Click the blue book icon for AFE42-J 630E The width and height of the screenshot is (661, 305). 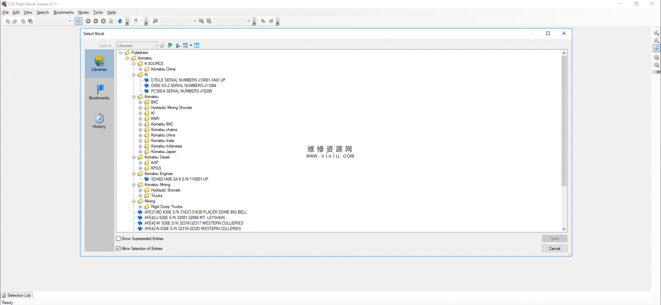coord(140,218)
